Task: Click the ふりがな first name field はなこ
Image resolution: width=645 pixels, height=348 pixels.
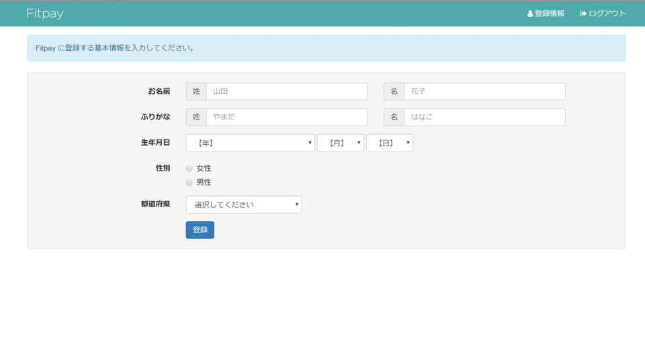Action: (484, 117)
